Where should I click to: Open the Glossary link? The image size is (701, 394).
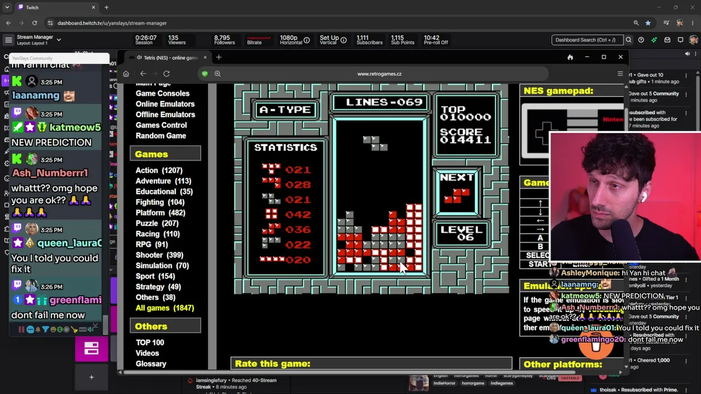[x=151, y=364]
